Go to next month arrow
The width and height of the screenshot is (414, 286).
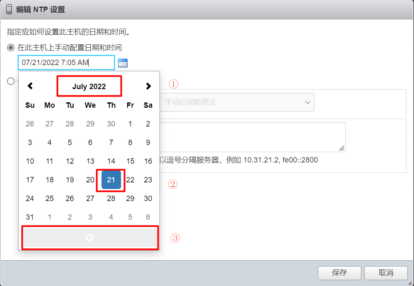(x=148, y=86)
